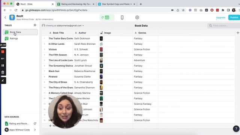Click the camera icon in address bar
The width and height of the screenshot is (240, 135).
pyautogui.click(x=172, y=10)
